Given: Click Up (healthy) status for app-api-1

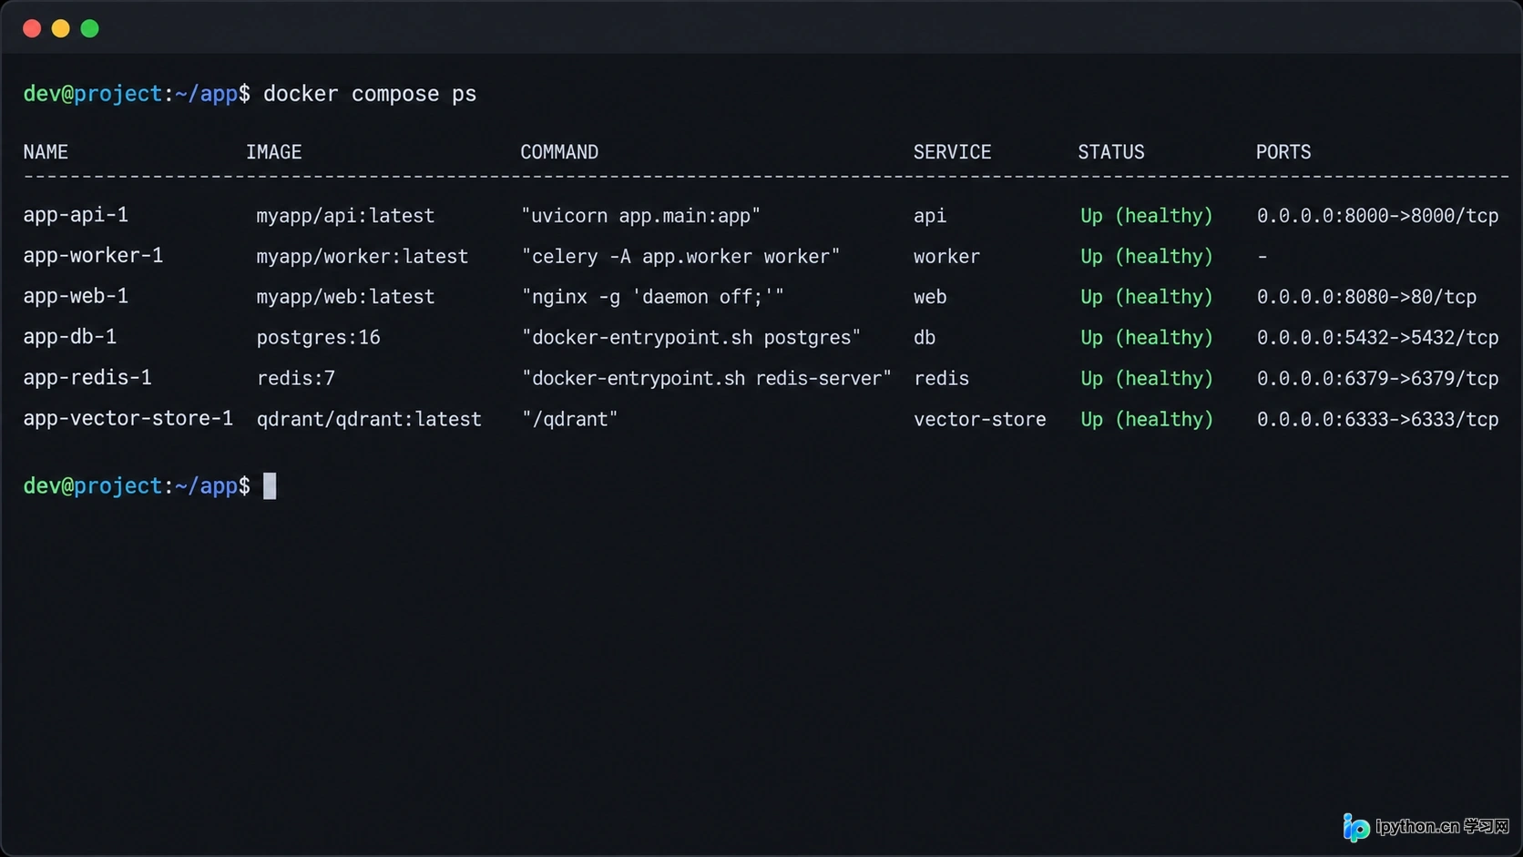Looking at the screenshot, I should tap(1147, 216).
